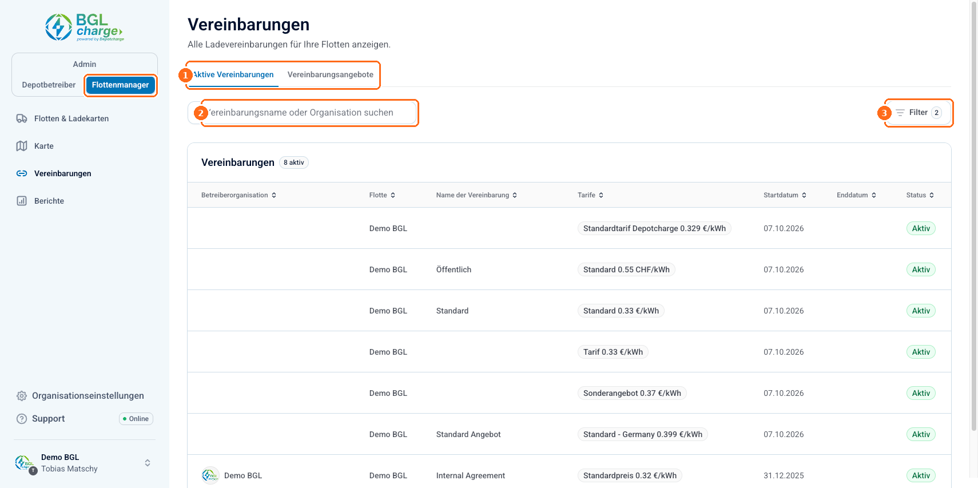
Task: Sort by Enddatum column
Action: pos(856,195)
